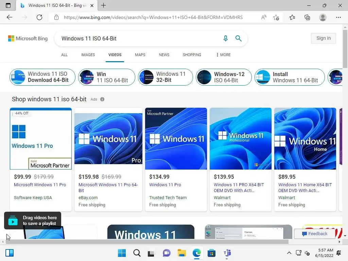
Task: Open Collections panel
Action: click(307, 17)
